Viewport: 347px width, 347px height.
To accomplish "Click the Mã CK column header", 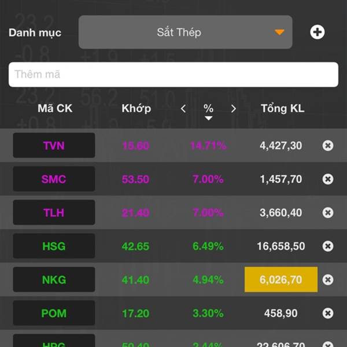I will [x=55, y=108].
